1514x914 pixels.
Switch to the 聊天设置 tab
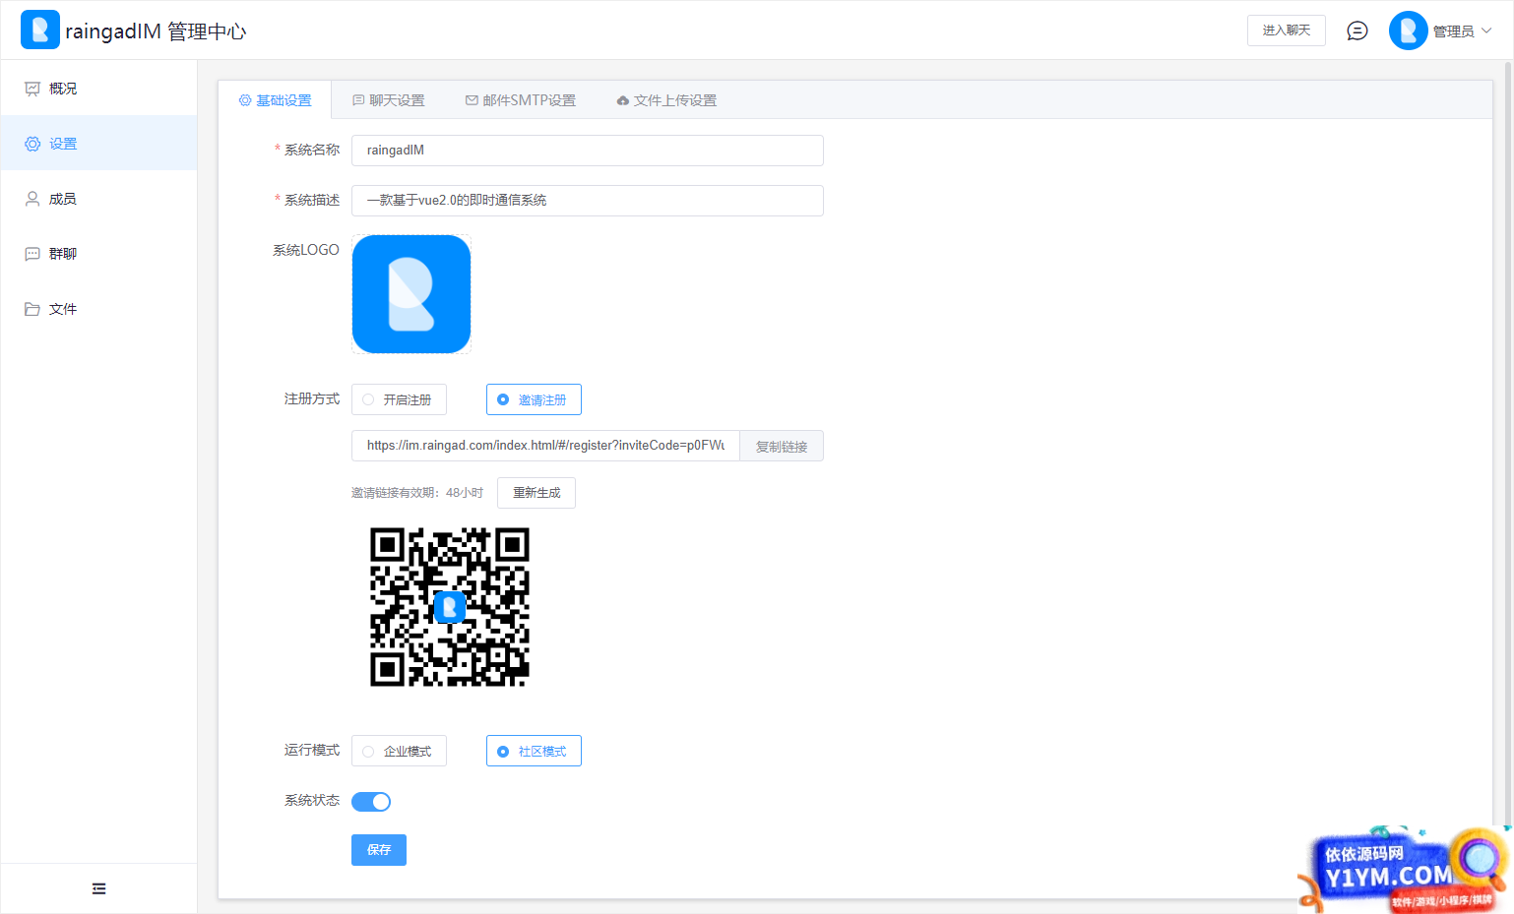(x=389, y=100)
